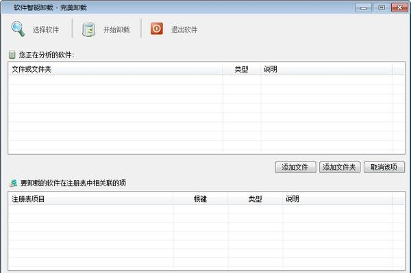Click the recycle bin Start Uninstall icon
Image resolution: width=411 pixels, height=273 pixels.
coord(89,29)
